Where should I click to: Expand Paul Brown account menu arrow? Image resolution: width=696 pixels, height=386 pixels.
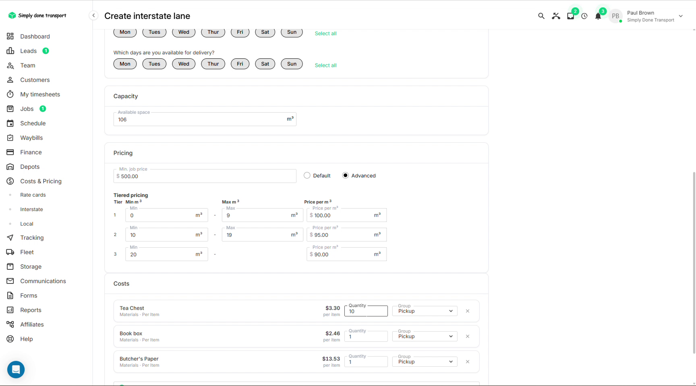pos(681,16)
